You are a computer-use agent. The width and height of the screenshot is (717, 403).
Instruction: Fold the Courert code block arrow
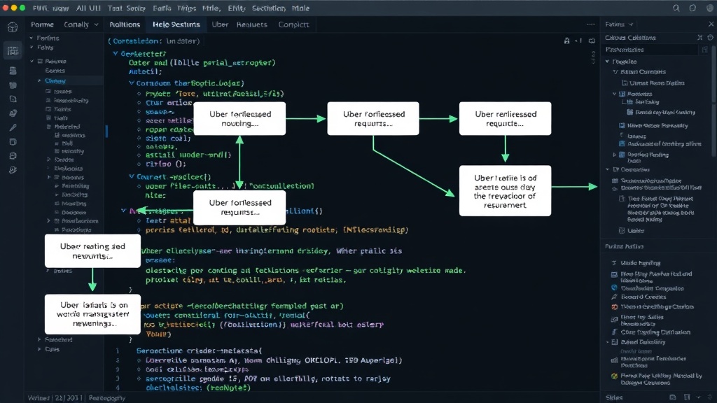pyautogui.click(x=131, y=176)
